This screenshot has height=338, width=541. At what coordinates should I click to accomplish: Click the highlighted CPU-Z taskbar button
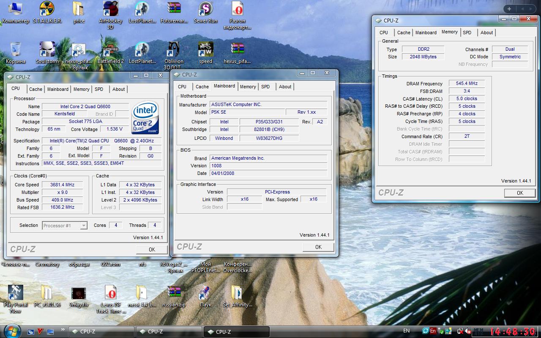click(236, 332)
